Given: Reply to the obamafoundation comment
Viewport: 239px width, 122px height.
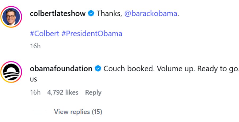Looking at the screenshot, I should 93,92.
